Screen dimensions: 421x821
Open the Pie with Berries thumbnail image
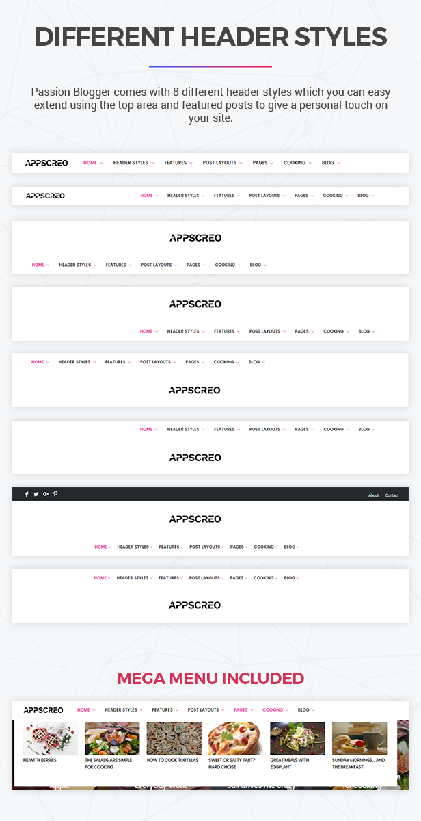[x=51, y=738]
